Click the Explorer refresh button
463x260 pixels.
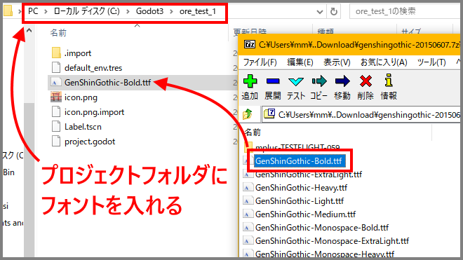point(334,11)
